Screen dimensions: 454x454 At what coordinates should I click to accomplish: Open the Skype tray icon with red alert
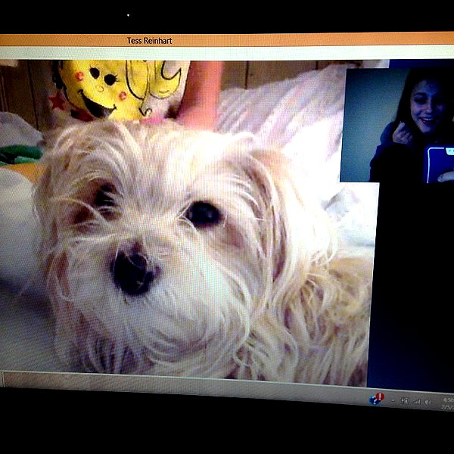pos(377,399)
